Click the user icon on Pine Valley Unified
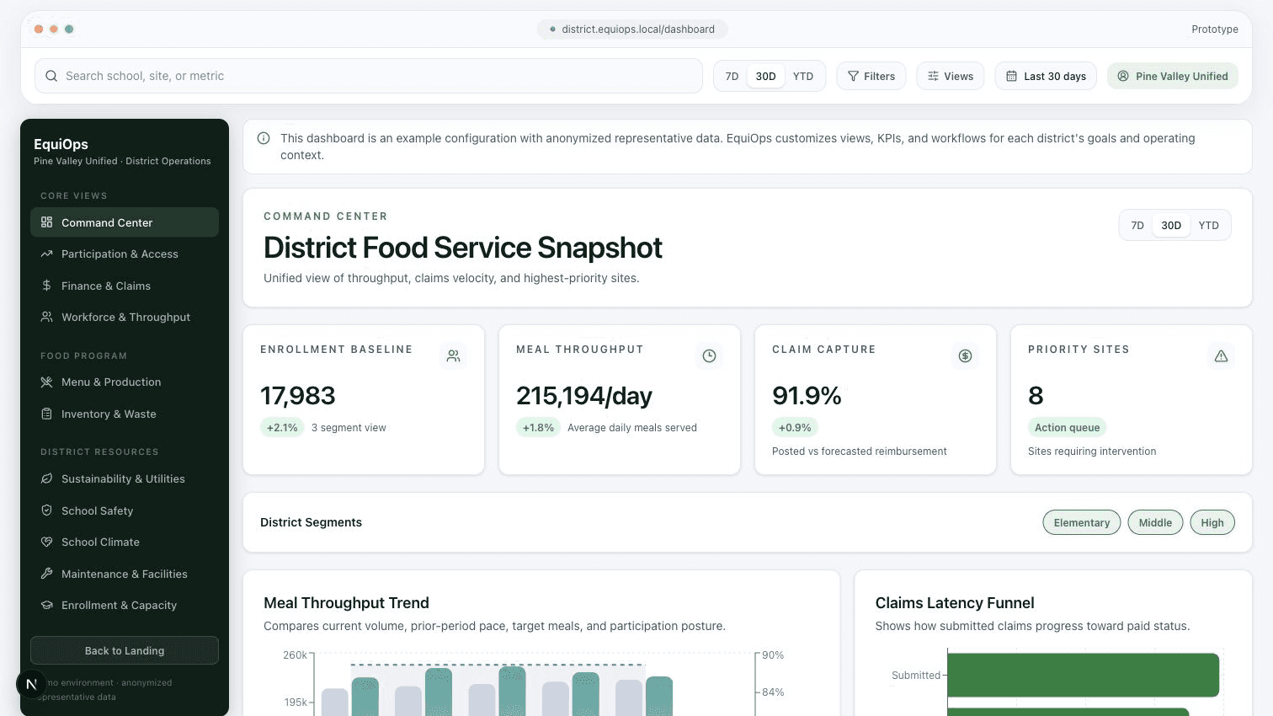 (1123, 76)
